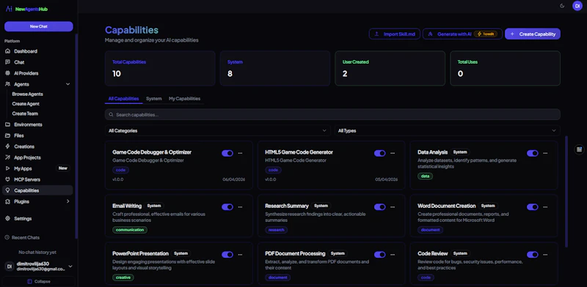Toggle the PDF Document Processing capability
This screenshot has width=587, height=287.
(x=379, y=255)
